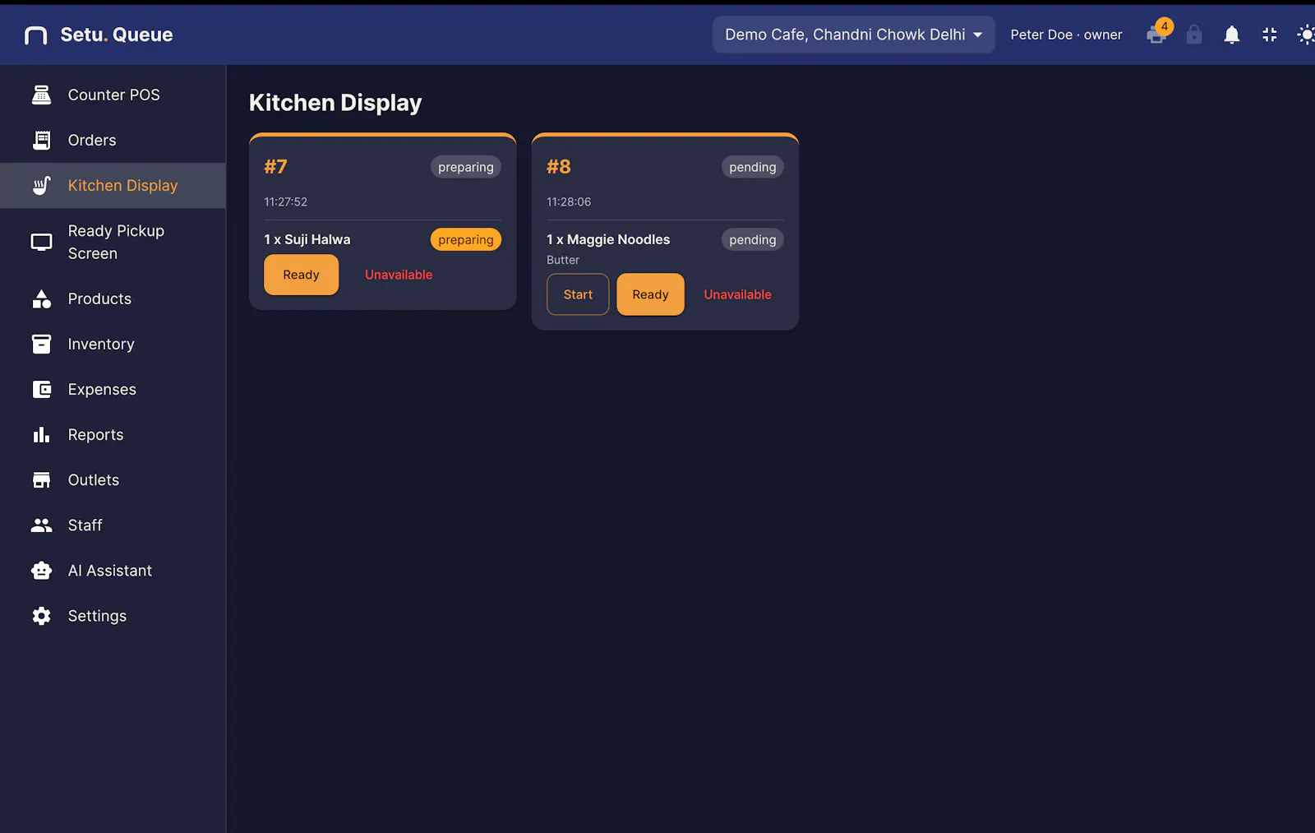Open Reports section
Image resolution: width=1315 pixels, height=833 pixels.
(x=113, y=434)
